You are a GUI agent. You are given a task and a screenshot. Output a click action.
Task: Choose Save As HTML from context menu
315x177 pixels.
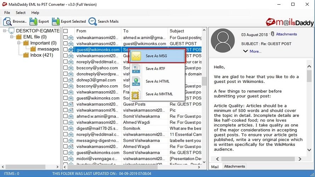point(157,81)
